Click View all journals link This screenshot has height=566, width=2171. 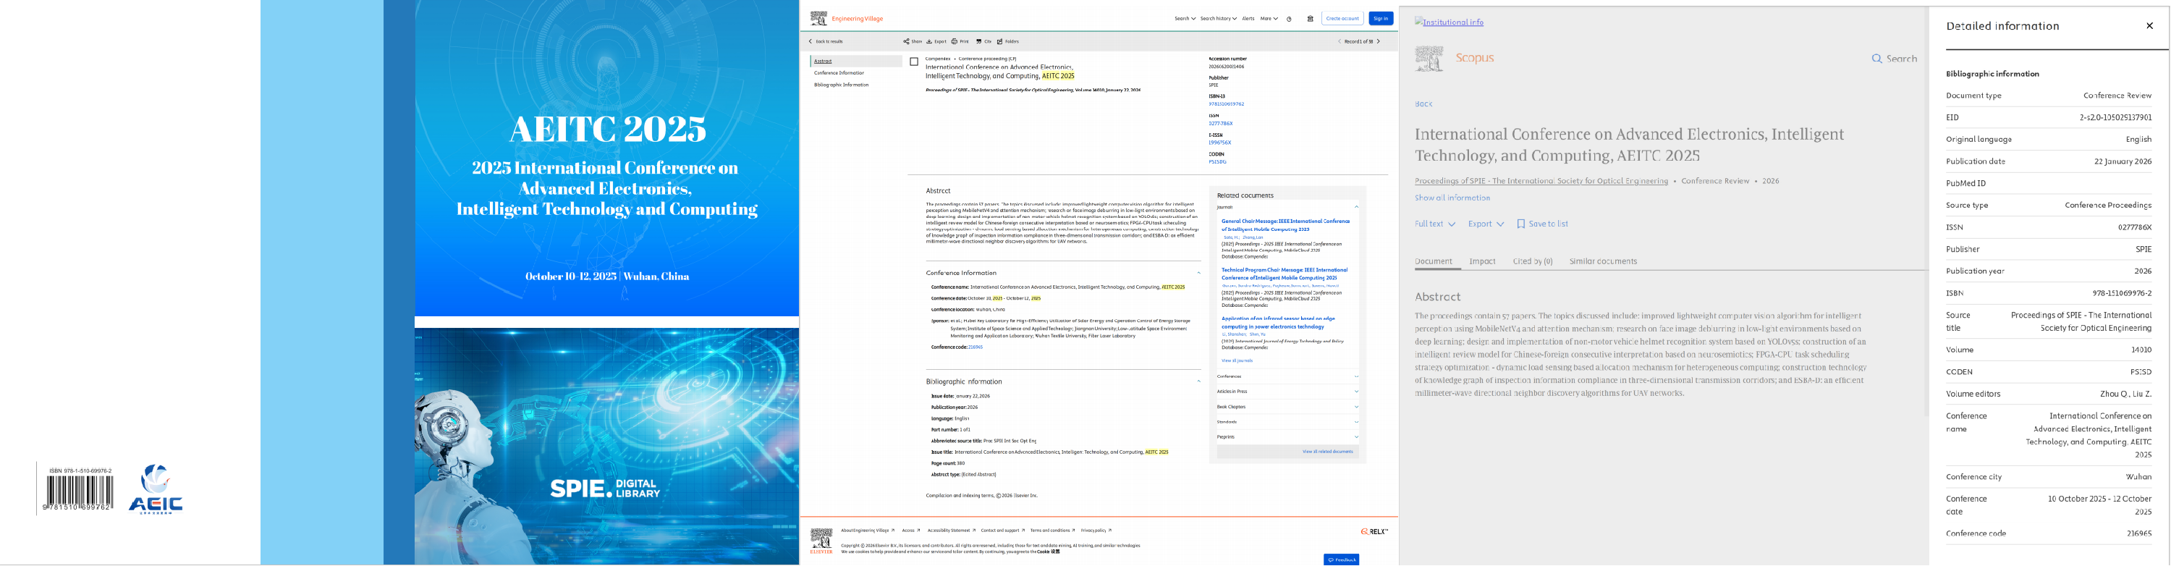tap(1236, 361)
